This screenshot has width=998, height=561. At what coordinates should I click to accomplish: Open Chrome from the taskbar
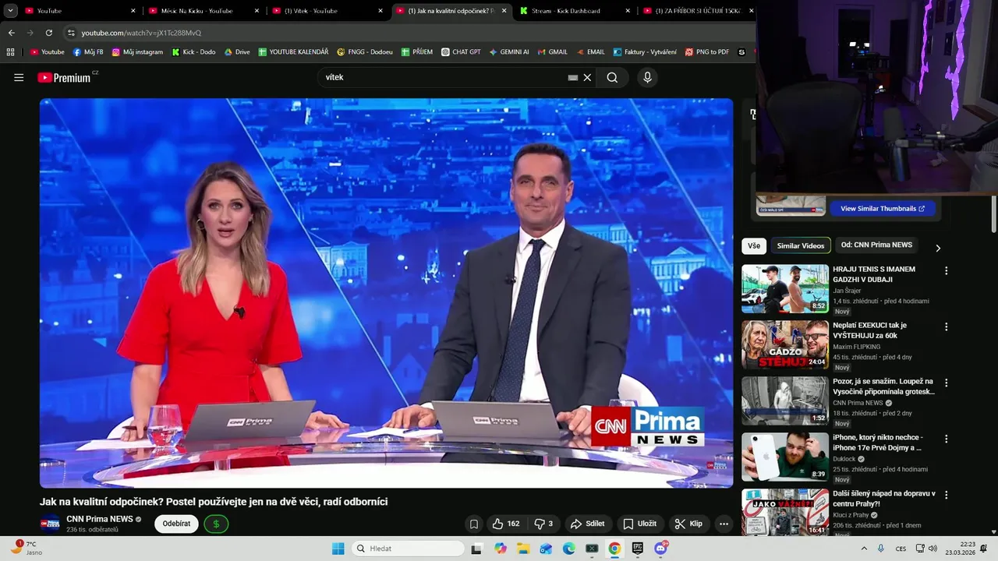coord(614,549)
